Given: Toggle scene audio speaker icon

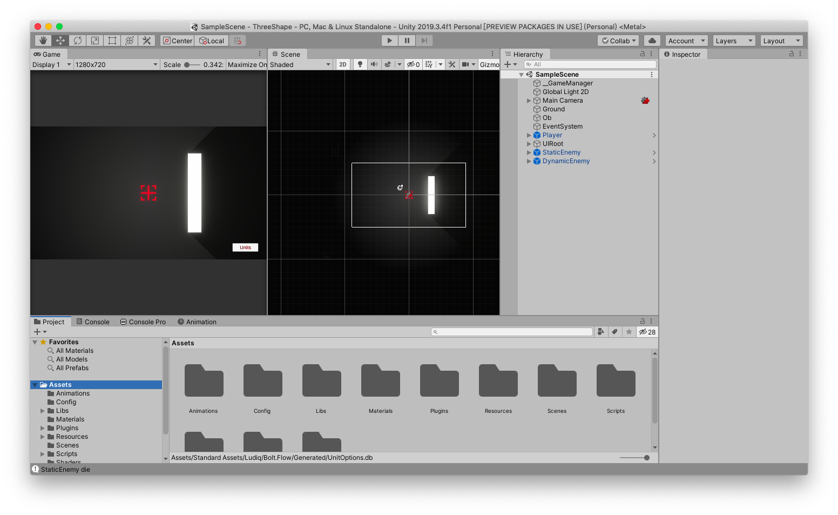Looking at the screenshot, I should pyautogui.click(x=374, y=64).
